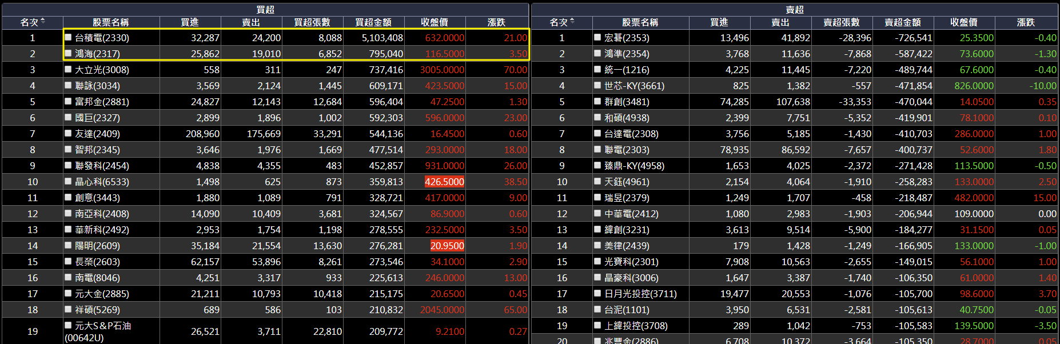Click the 臻鼎-KY(4958) stock name
1060x344 pixels.
tap(635, 166)
